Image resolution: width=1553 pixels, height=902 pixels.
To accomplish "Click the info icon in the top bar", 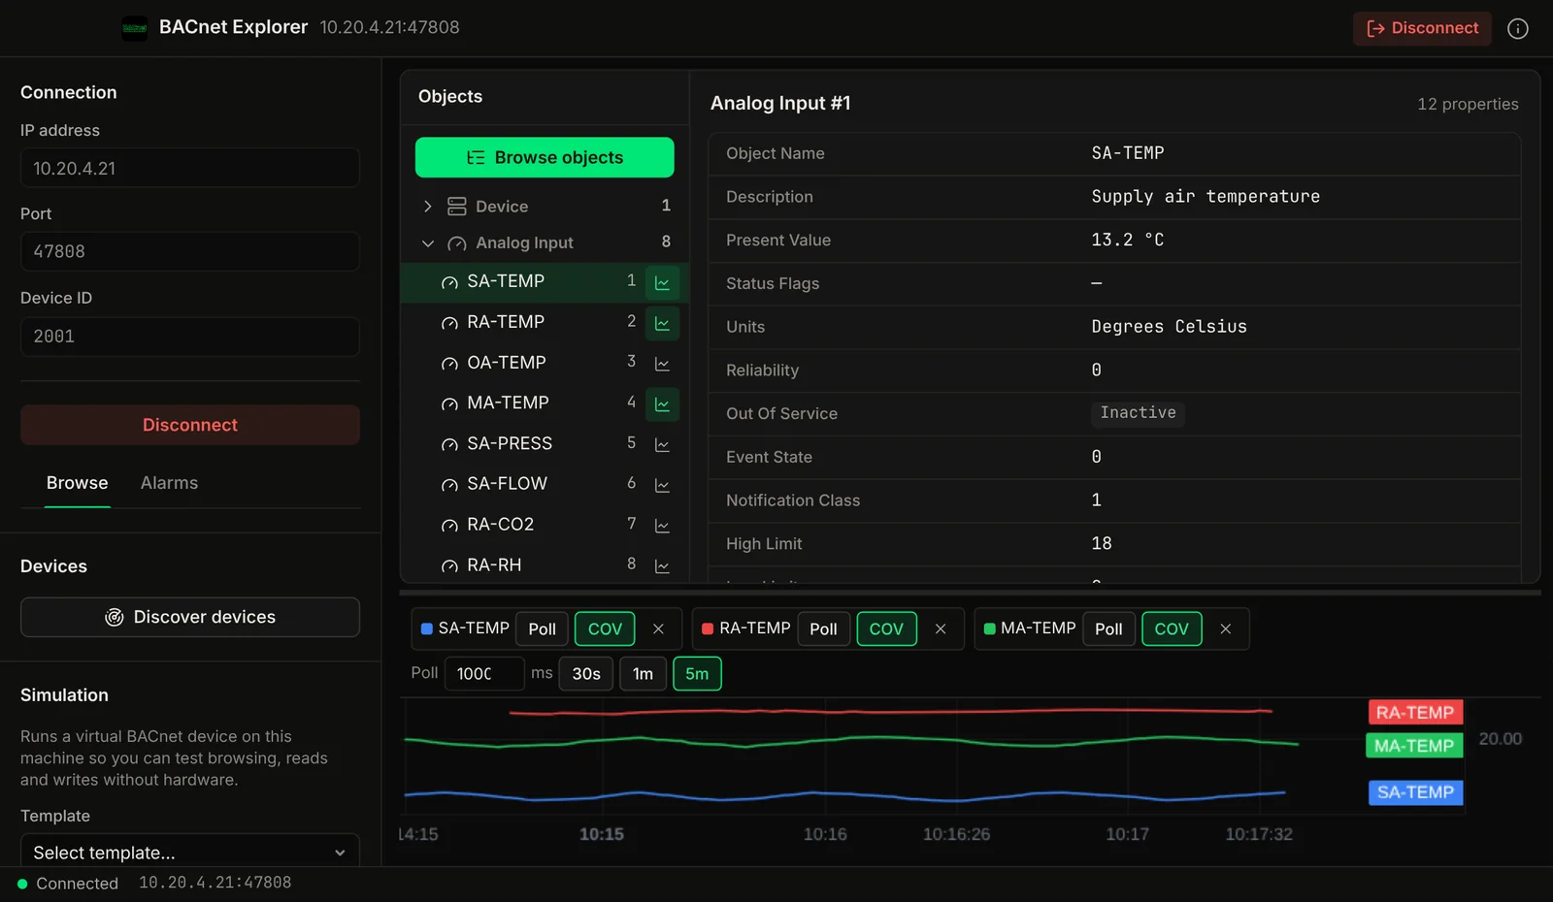I will [1518, 29].
